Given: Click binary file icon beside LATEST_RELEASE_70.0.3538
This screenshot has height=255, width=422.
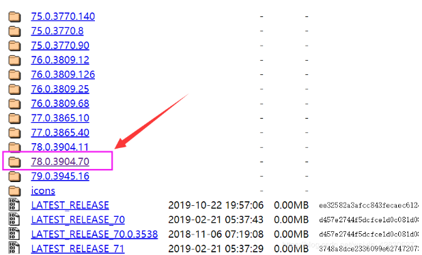Looking at the screenshot, I should (14, 234).
